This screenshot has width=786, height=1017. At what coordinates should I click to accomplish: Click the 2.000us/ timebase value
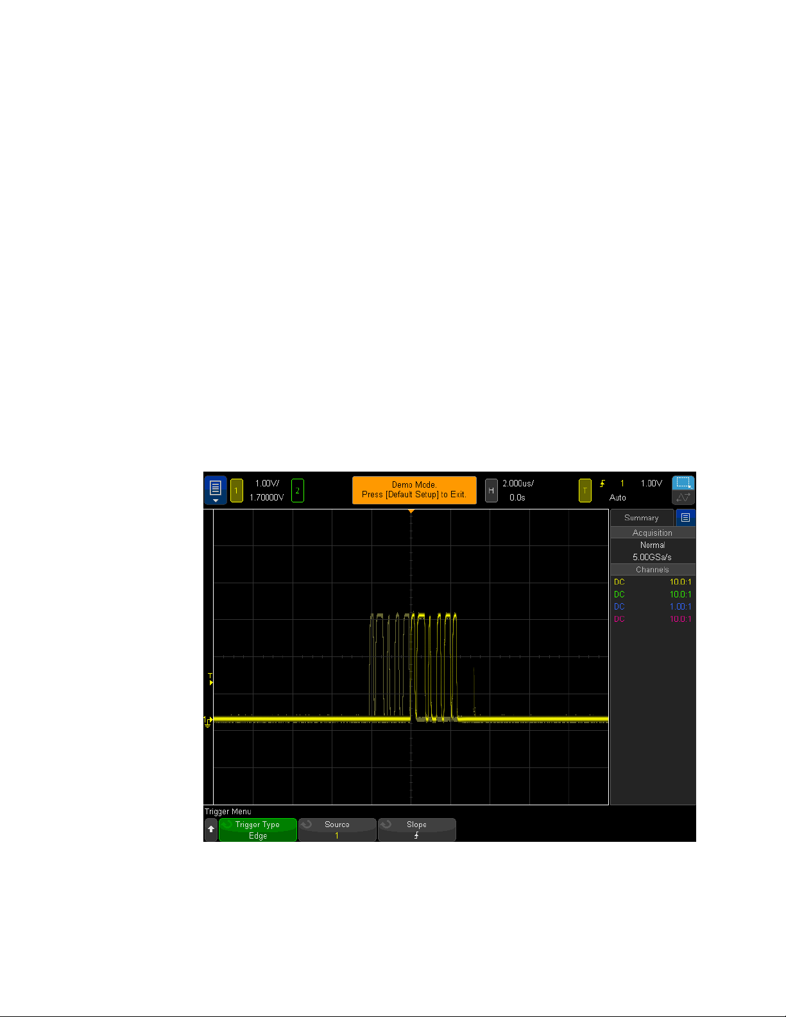coord(518,483)
